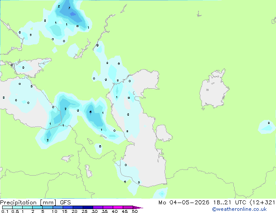Click the '15' legend scale label
Viewport: 276px width, 213px height.
click(64, 211)
